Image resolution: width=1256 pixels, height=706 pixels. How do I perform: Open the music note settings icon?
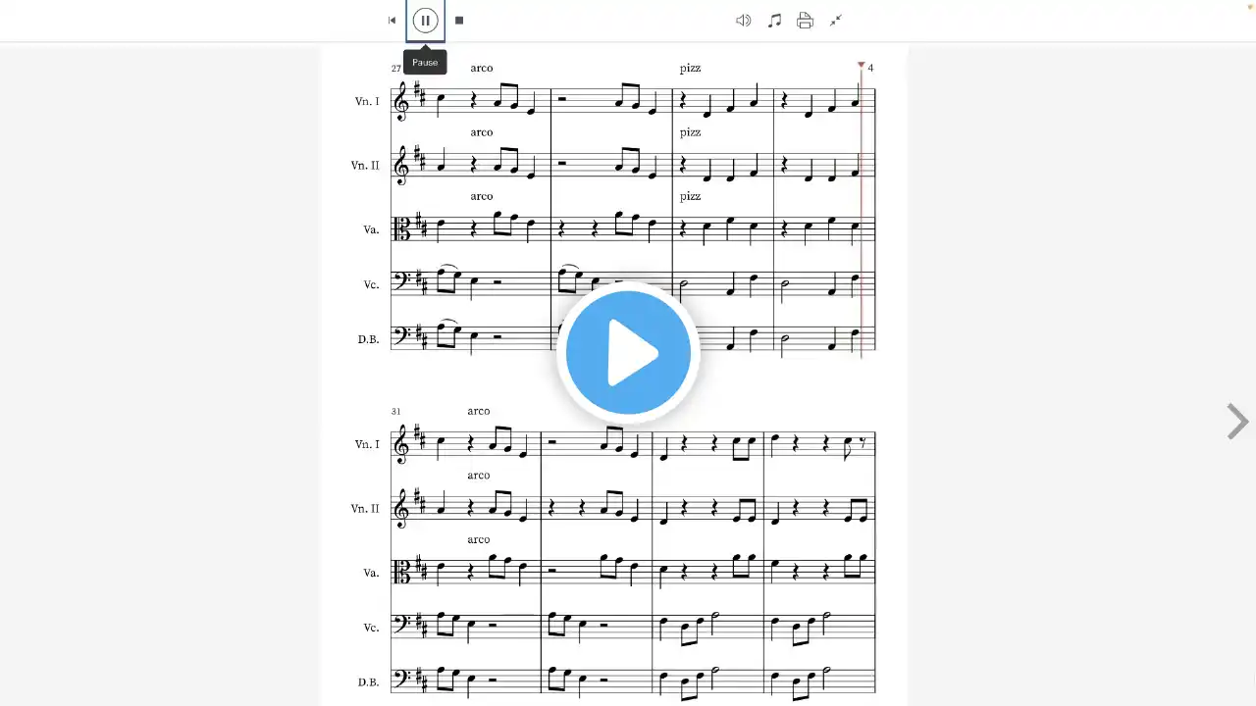(x=774, y=21)
